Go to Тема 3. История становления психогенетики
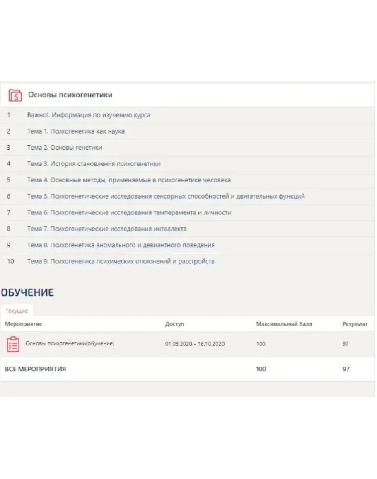Image resolution: width=377 pixels, height=479 pixels. (94, 164)
